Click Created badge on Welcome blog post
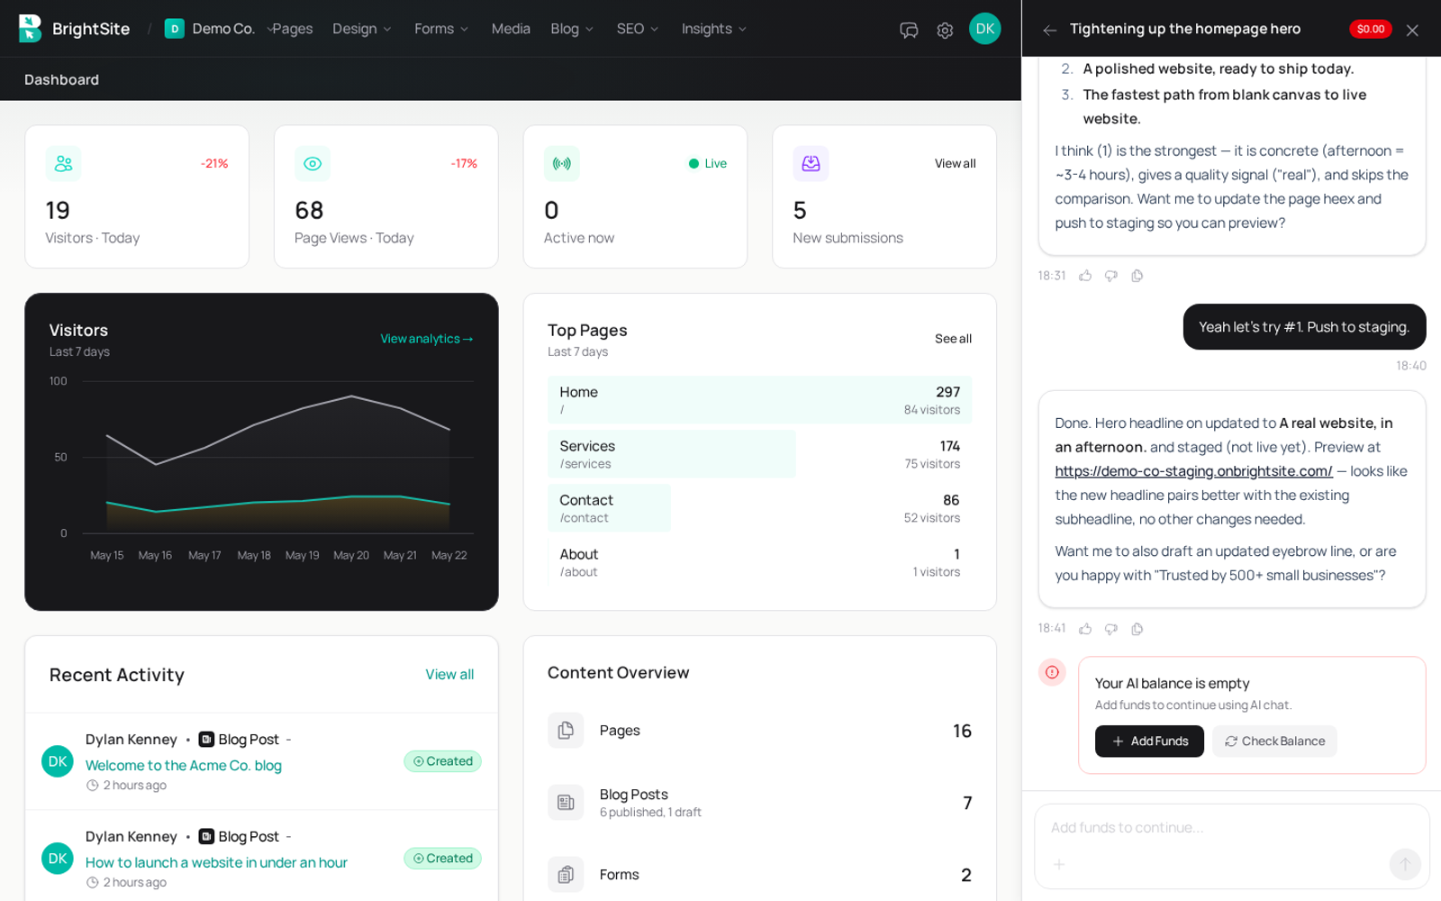Screen dimensions: 1441x901 click(x=442, y=761)
